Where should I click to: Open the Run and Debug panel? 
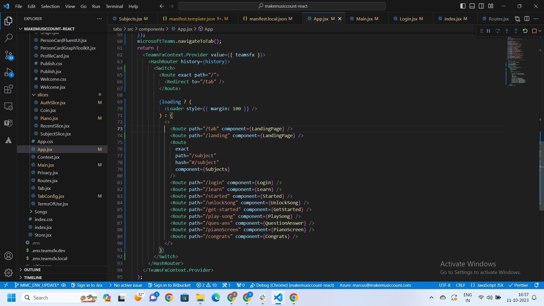coord(8,73)
